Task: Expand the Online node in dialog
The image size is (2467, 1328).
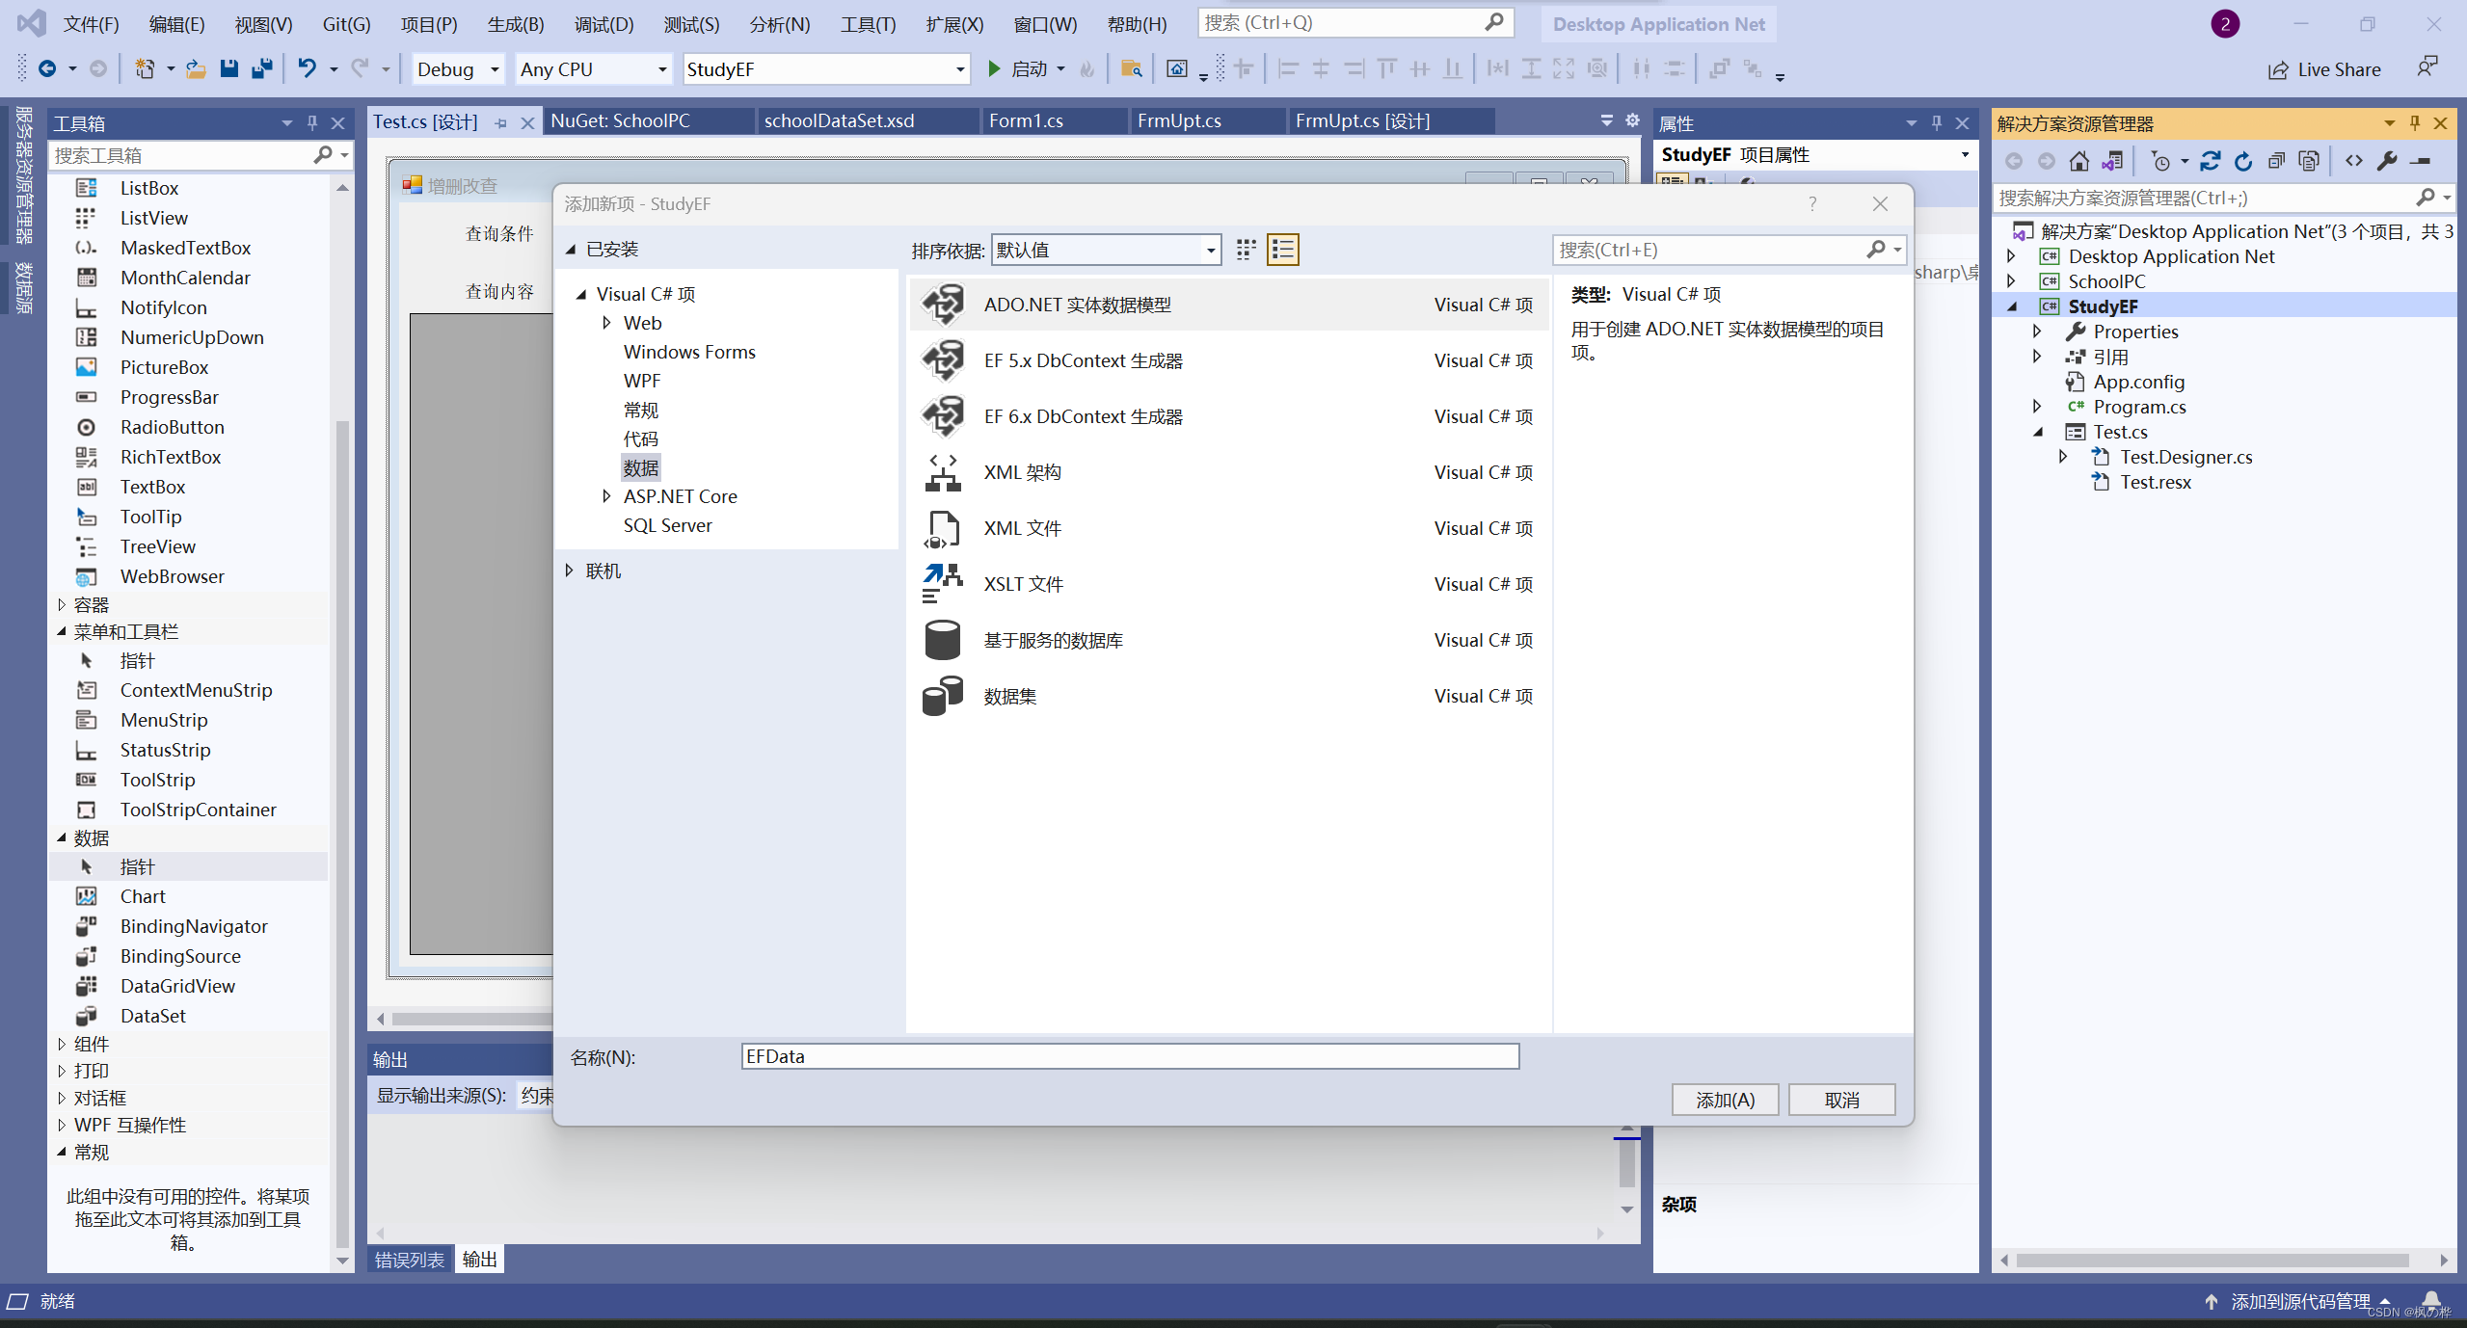Action: [570, 571]
